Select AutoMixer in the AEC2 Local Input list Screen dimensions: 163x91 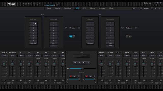(x=90, y=43)
